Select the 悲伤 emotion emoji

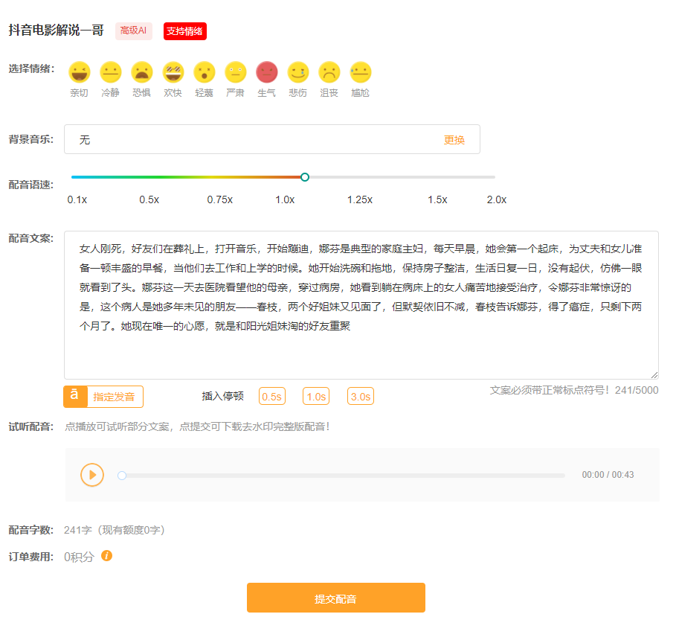pos(298,72)
